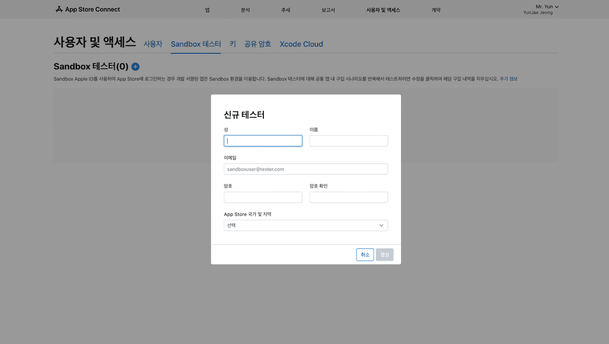Screen dimensions: 609x344
Task: Open the 앱 menu item
Action: click(208, 10)
